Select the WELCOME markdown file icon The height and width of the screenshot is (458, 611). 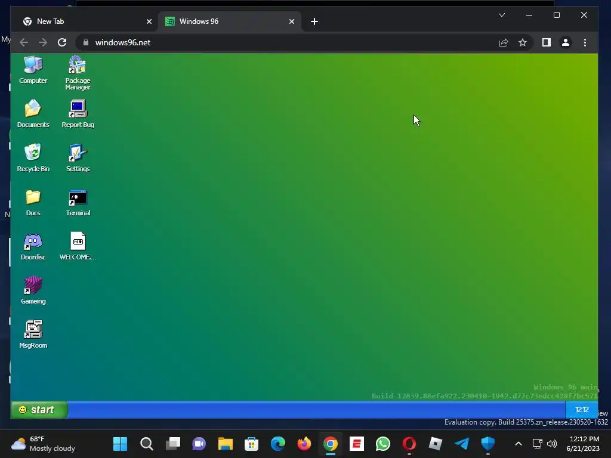point(78,246)
